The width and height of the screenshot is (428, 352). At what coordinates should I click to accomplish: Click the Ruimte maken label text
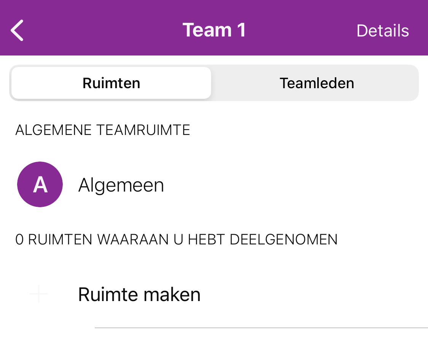139,294
